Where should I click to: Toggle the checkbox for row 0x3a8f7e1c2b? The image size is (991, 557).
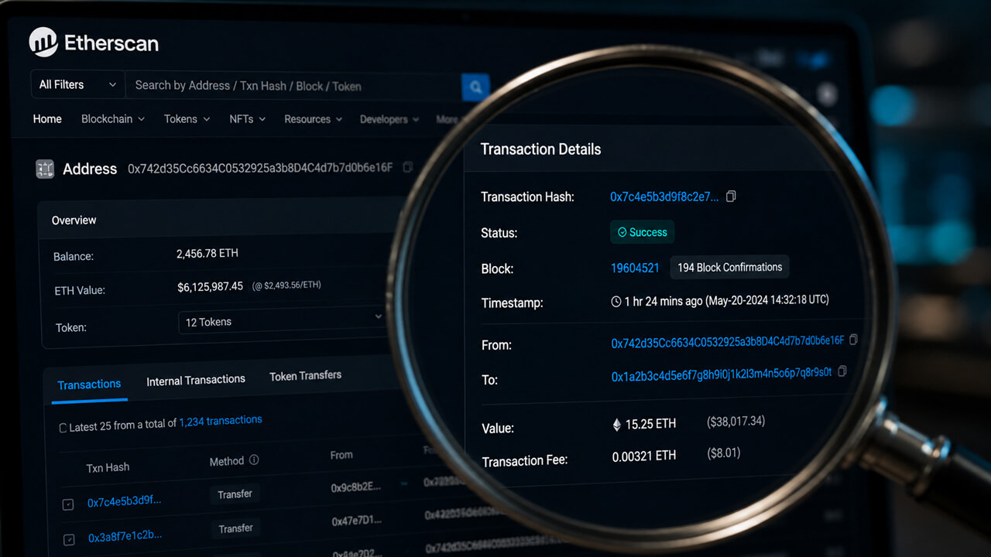click(x=69, y=539)
